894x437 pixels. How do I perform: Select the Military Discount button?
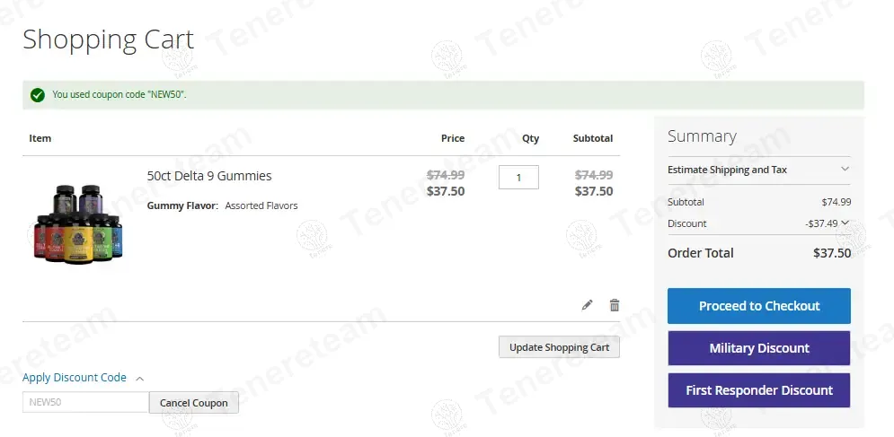tap(758, 348)
